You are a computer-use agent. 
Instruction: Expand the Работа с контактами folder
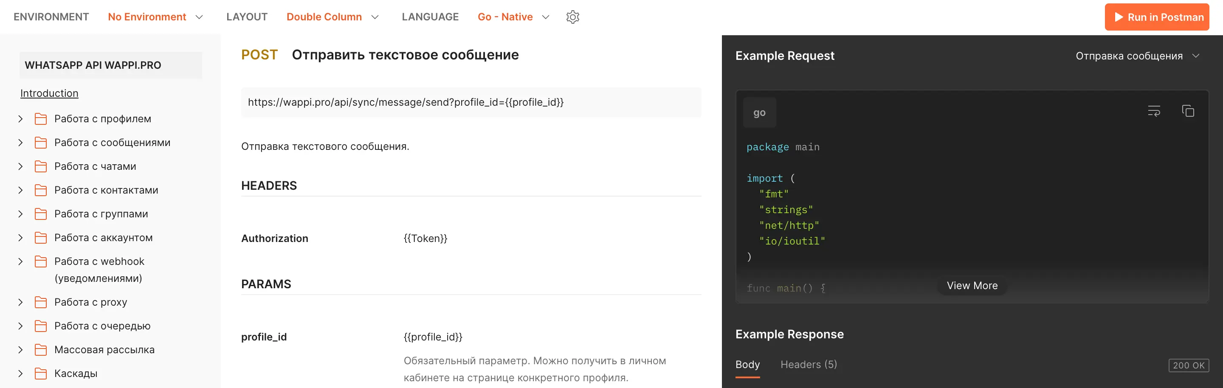point(20,190)
